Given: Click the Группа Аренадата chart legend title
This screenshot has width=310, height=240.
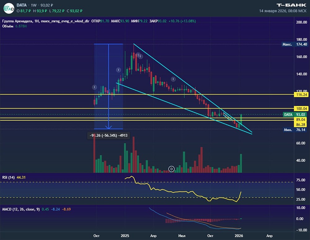Looking at the screenshot, I should coord(17,21).
